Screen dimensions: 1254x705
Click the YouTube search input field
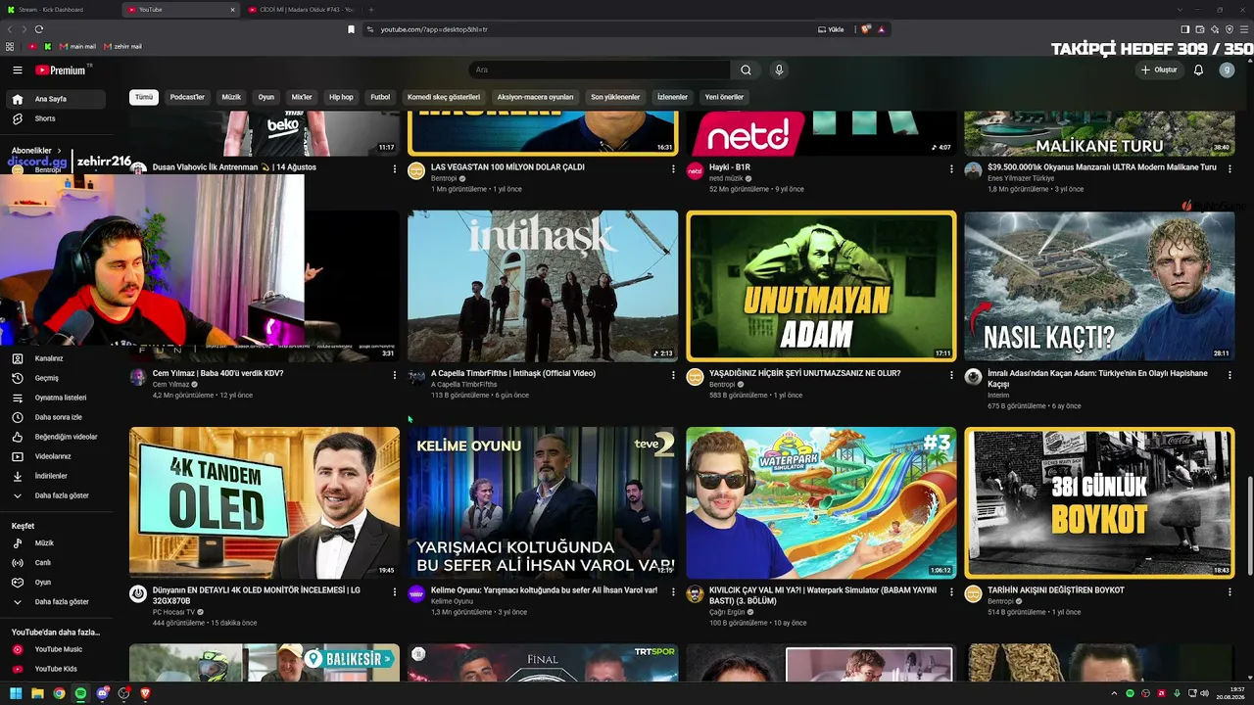(x=600, y=70)
